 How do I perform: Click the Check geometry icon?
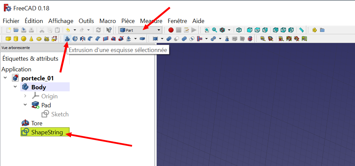[227, 39]
